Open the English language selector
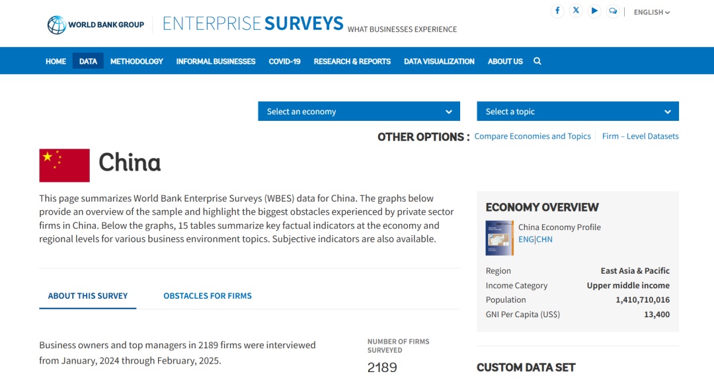Screen dimensions: 714x382 tap(651, 13)
